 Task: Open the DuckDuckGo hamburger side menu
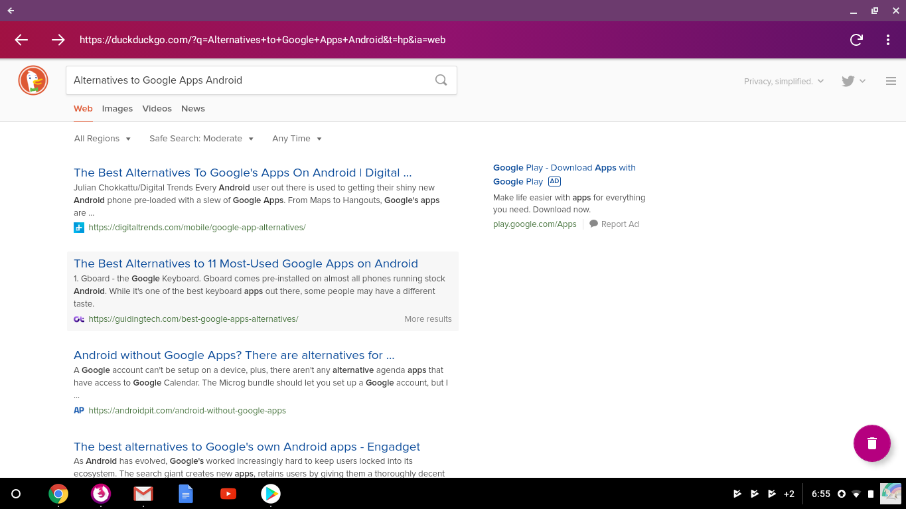click(891, 81)
